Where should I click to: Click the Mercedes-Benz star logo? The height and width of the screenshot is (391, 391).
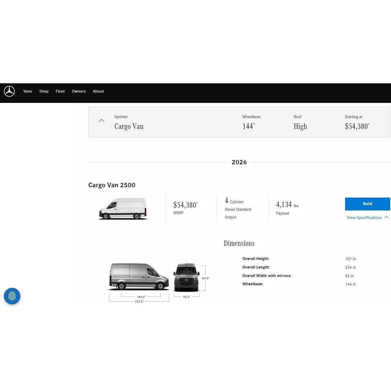pos(9,91)
